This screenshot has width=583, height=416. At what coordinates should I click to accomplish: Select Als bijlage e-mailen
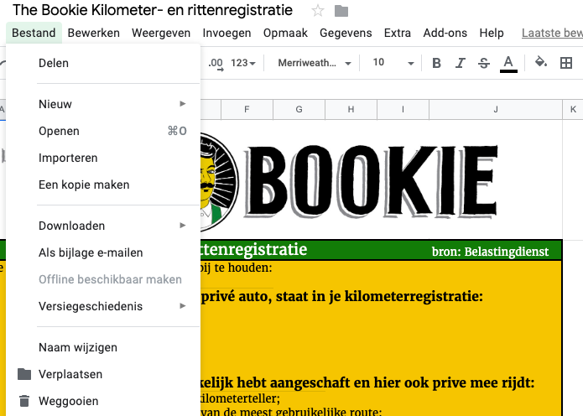103,252
